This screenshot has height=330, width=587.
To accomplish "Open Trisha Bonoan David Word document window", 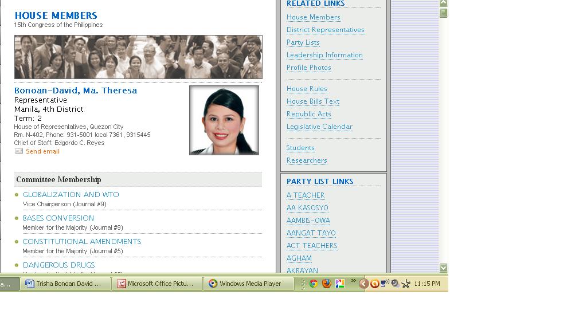I will coord(66,284).
